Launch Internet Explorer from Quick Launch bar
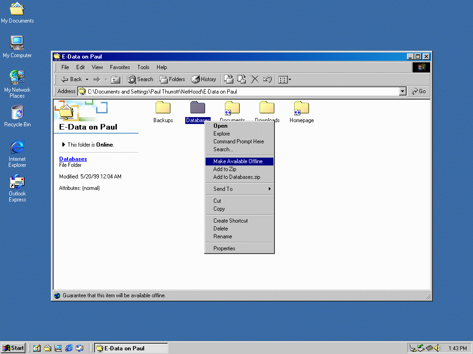 tap(69, 348)
